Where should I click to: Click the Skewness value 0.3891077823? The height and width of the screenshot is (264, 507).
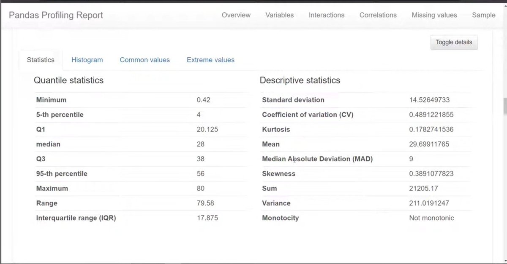(x=431, y=173)
